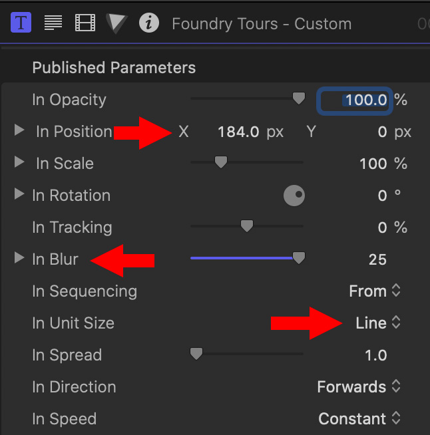Viewport: 430px width, 435px height.
Task: Open the Info inspector icon
Action: (149, 23)
